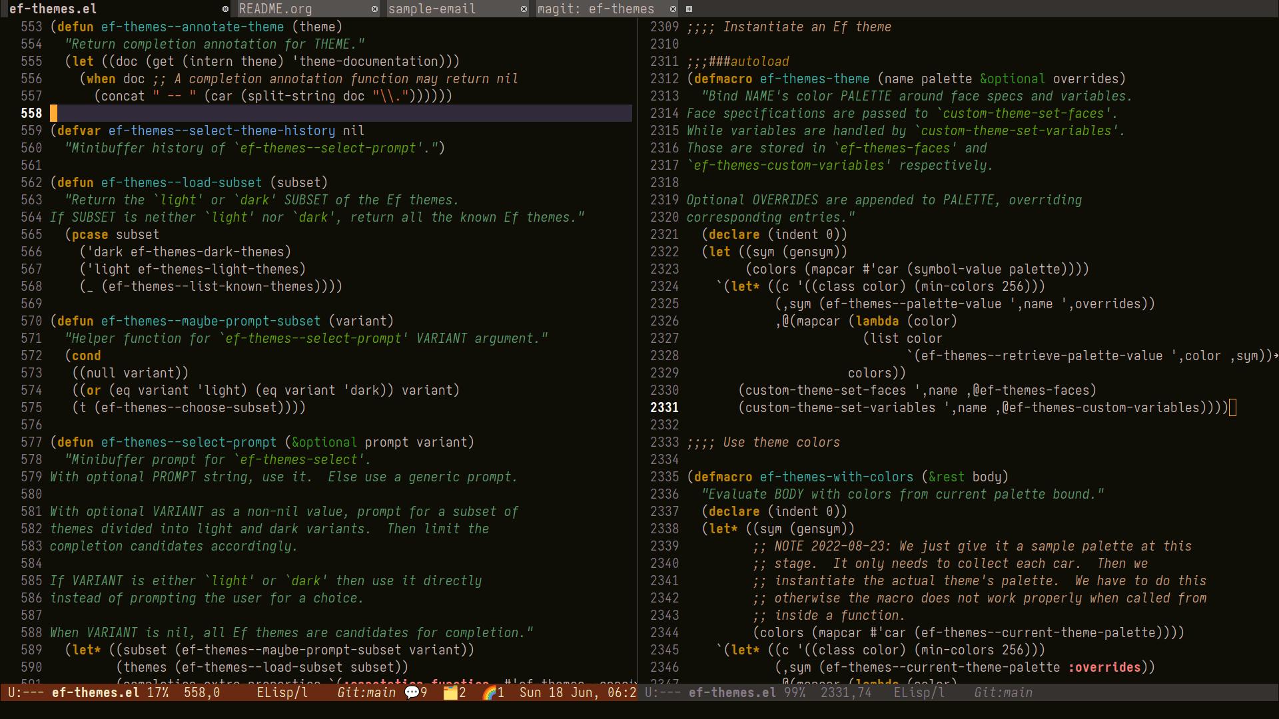Viewport: 1279px width, 719px height.
Task: Click Git:main in right mode line
Action: [x=1003, y=692]
